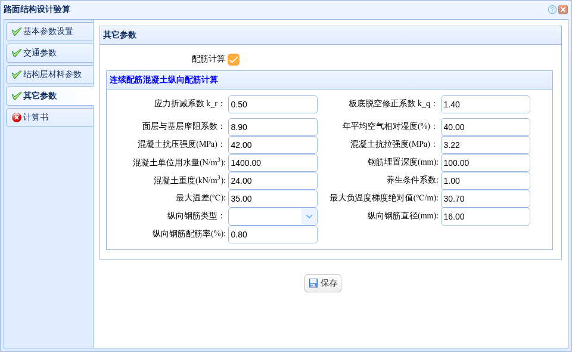This screenshot has width=572, height=352.
Task: Open the 基本参数设置 tab
Action: pyautogui.click(x=49, y=32)
